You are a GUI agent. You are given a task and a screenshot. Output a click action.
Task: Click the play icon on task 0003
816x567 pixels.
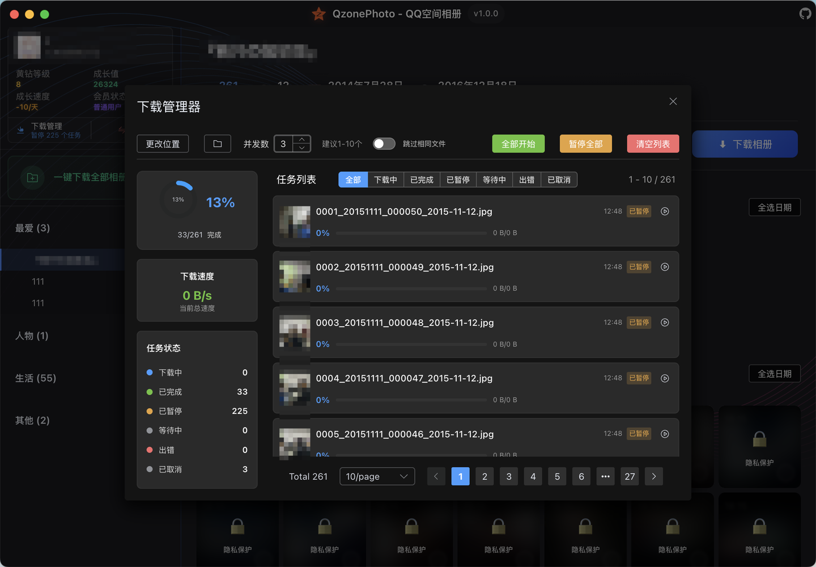click(664, 322)
